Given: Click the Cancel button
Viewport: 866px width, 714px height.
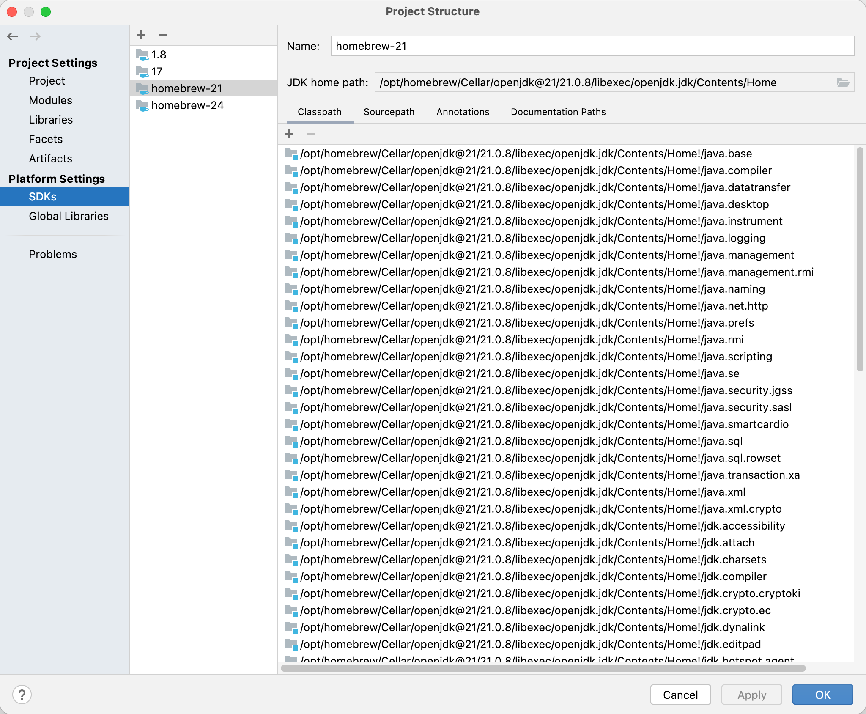Looking at the screenshot, I should [x=680, y=695].
